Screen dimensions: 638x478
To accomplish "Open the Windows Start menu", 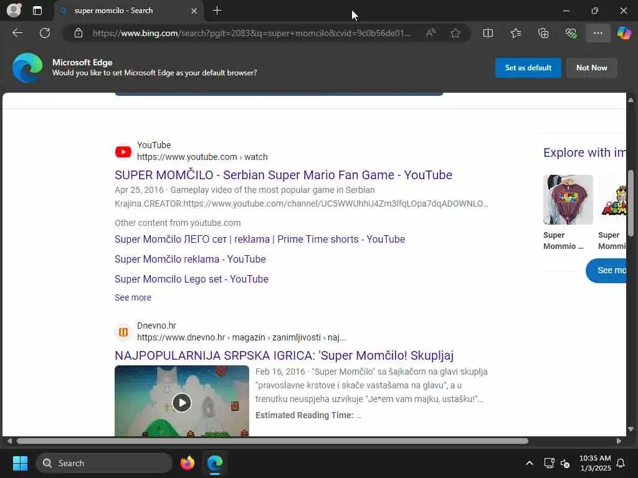I will [20, 463].
